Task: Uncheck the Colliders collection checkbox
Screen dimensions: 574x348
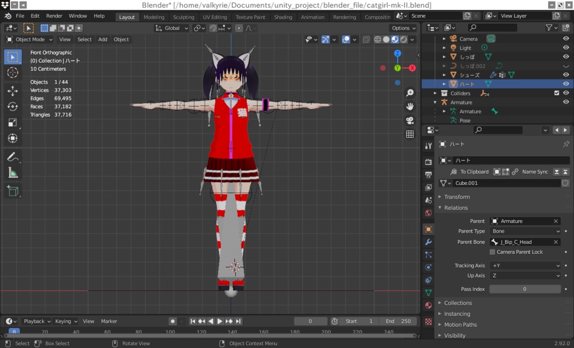Action: [x=557, y=92]
